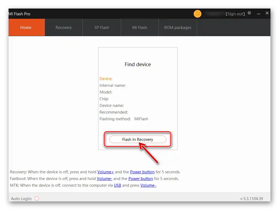The height and width of the screenshot is (210, 279).
Task: Open Volume- link in Fastboot instructions
Action: [104, 178]
